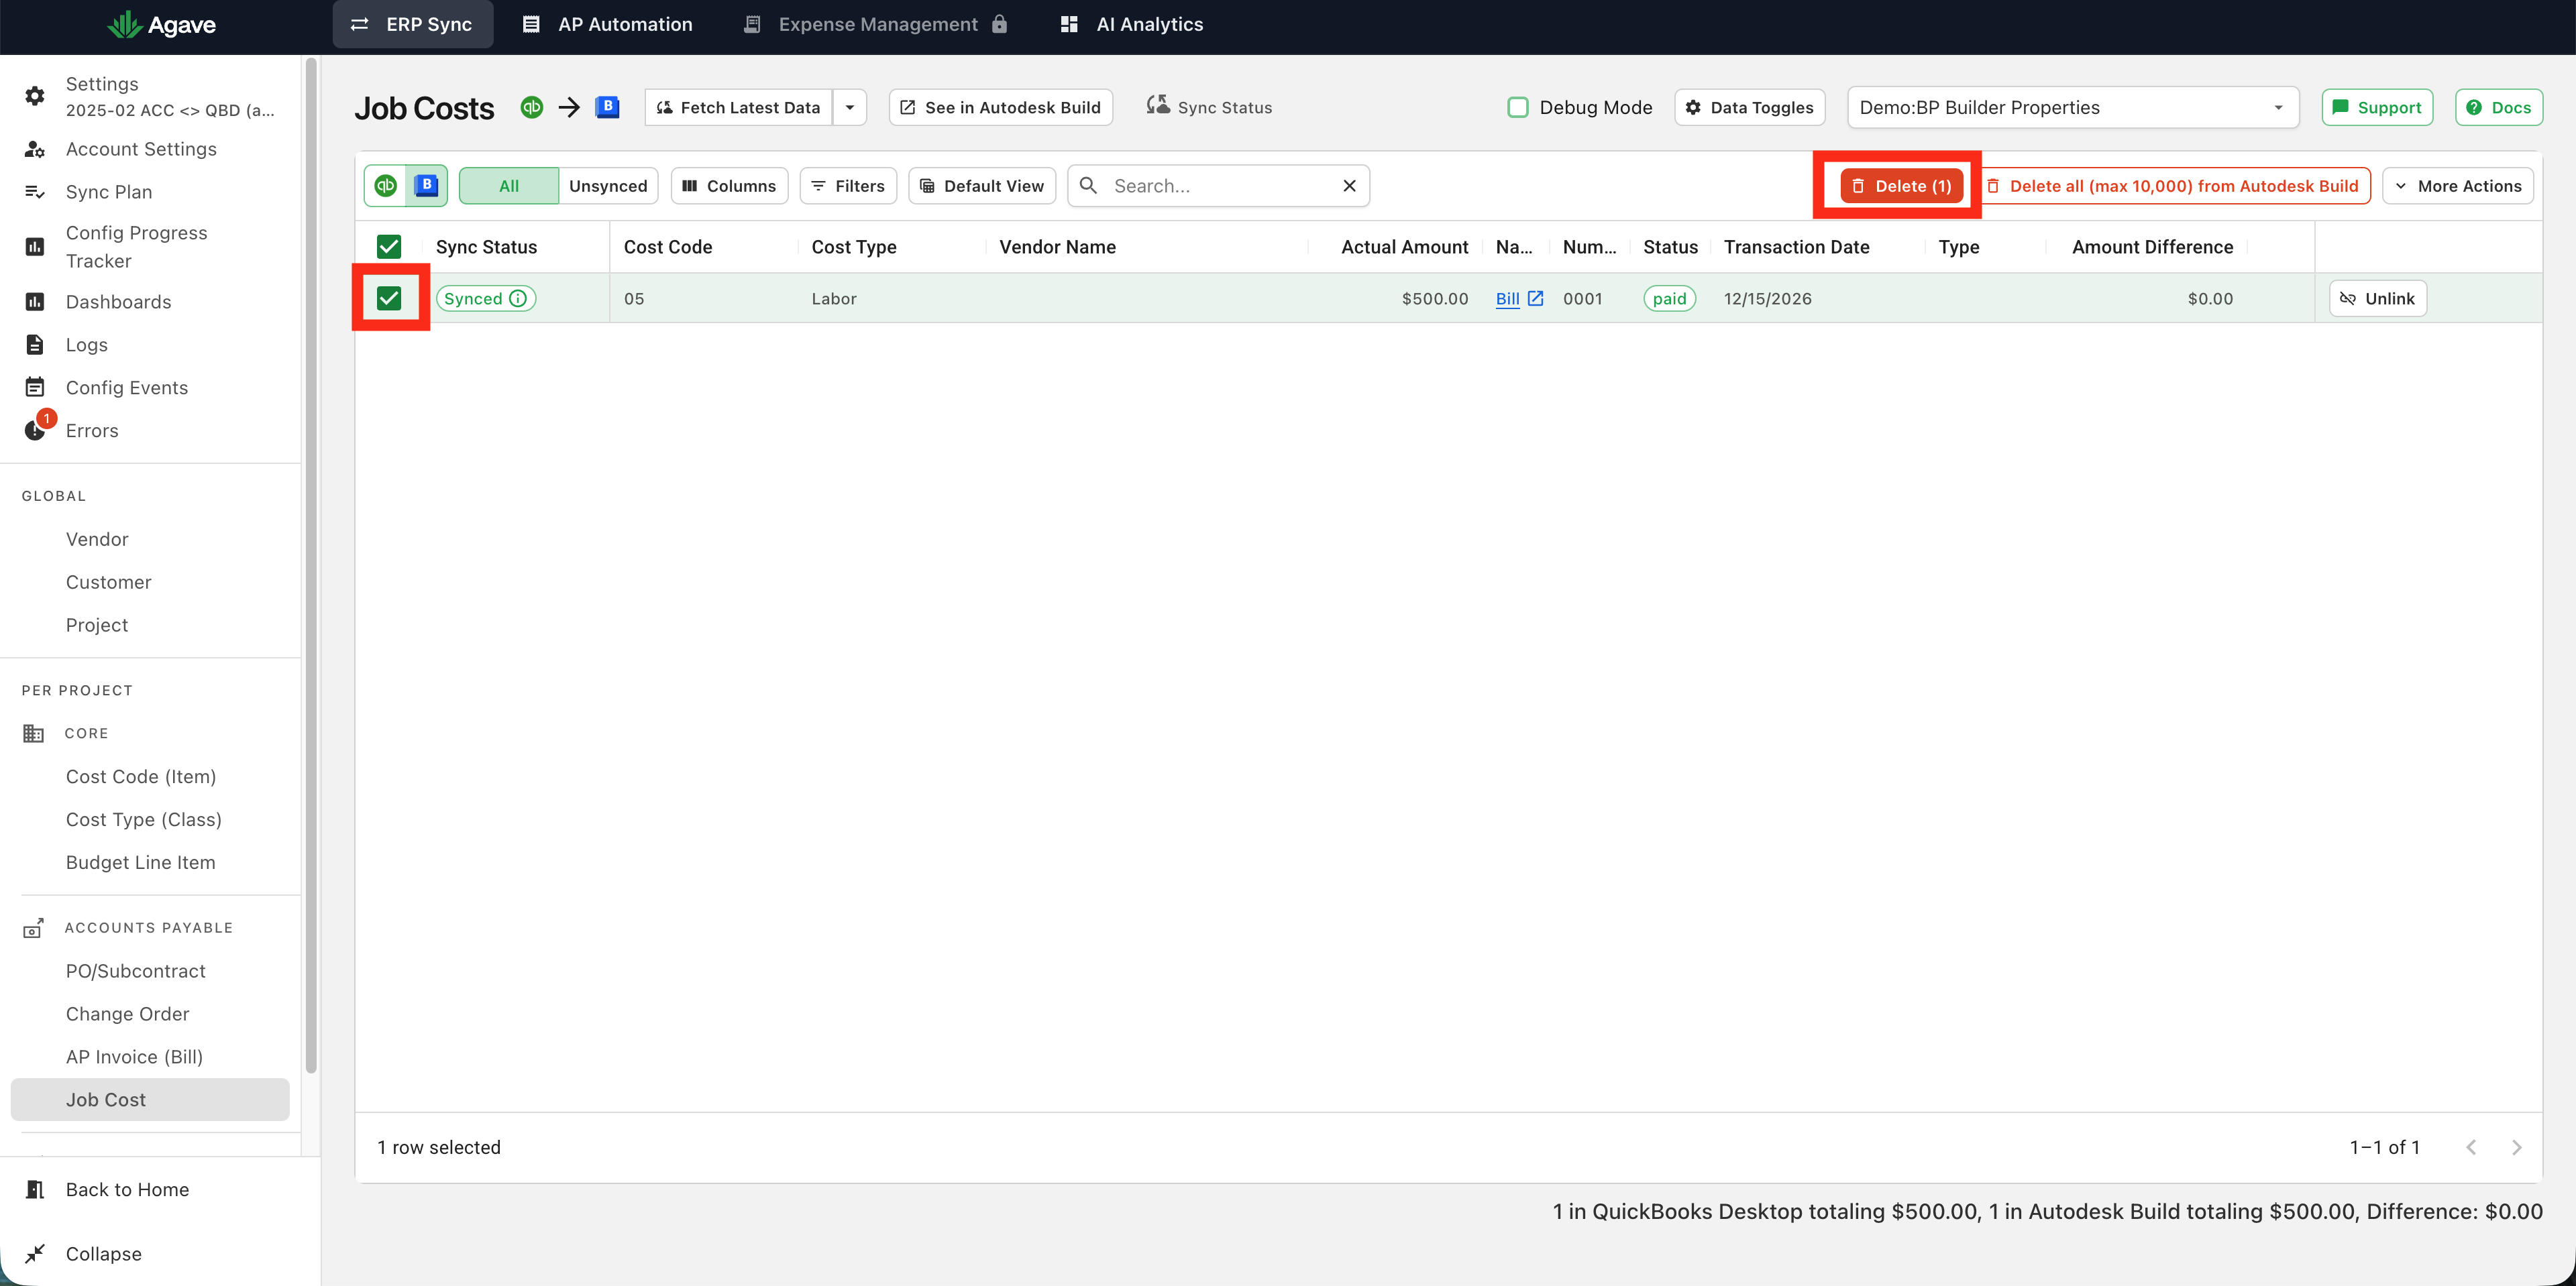Select the Unsynced filter tab
Screen dimensions: 2576x1286
tap(608, 186)
